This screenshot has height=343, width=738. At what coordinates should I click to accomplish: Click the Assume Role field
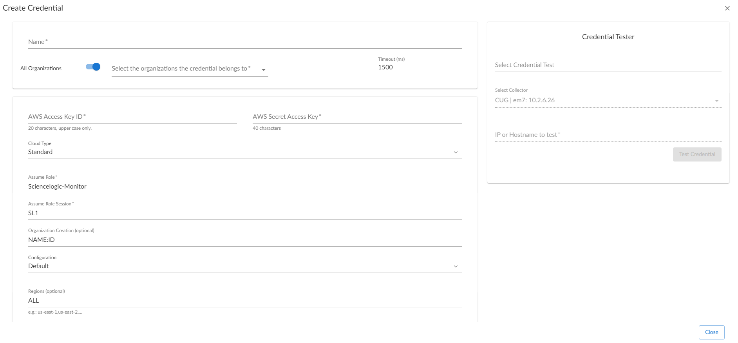point(244,187)
